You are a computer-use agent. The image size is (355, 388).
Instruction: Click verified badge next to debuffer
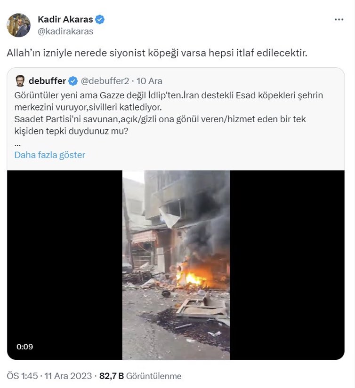tap(73, 81)
